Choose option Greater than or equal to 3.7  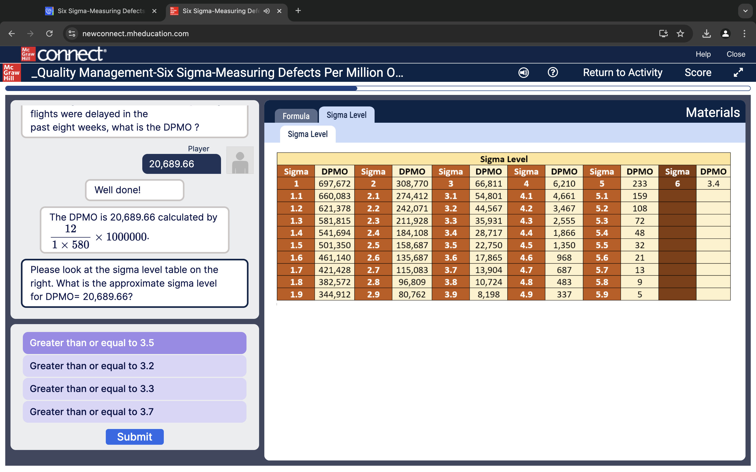[x=134, y=412]
